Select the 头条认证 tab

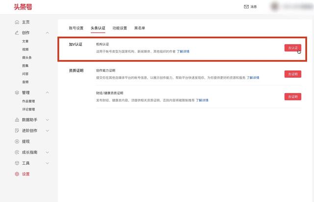[x=98, y=28]
